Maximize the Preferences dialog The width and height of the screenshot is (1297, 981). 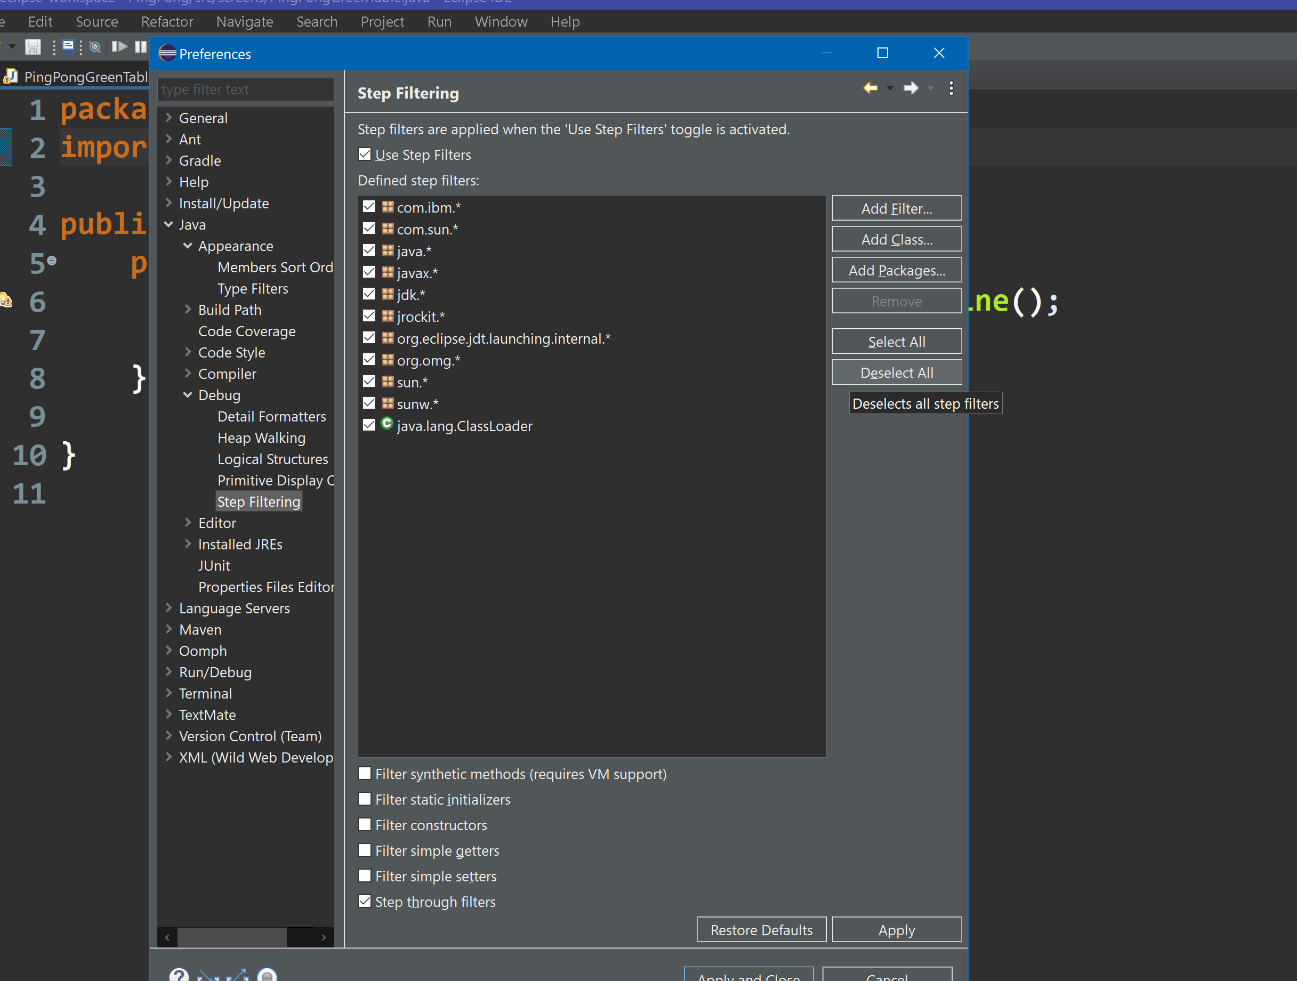tap(882, 53)
